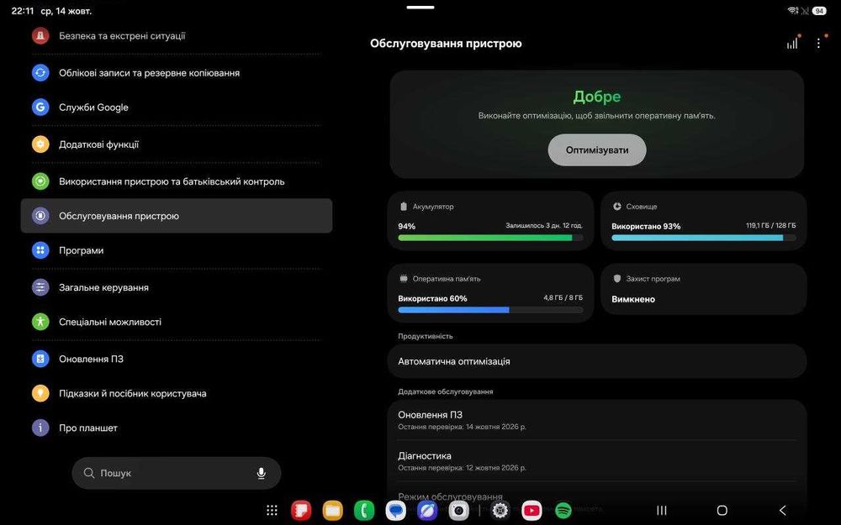The width and height of the screenshot is (841, 525).
Task: Open Автоматична оптимізація settings
Action: (x=597, y=361)
